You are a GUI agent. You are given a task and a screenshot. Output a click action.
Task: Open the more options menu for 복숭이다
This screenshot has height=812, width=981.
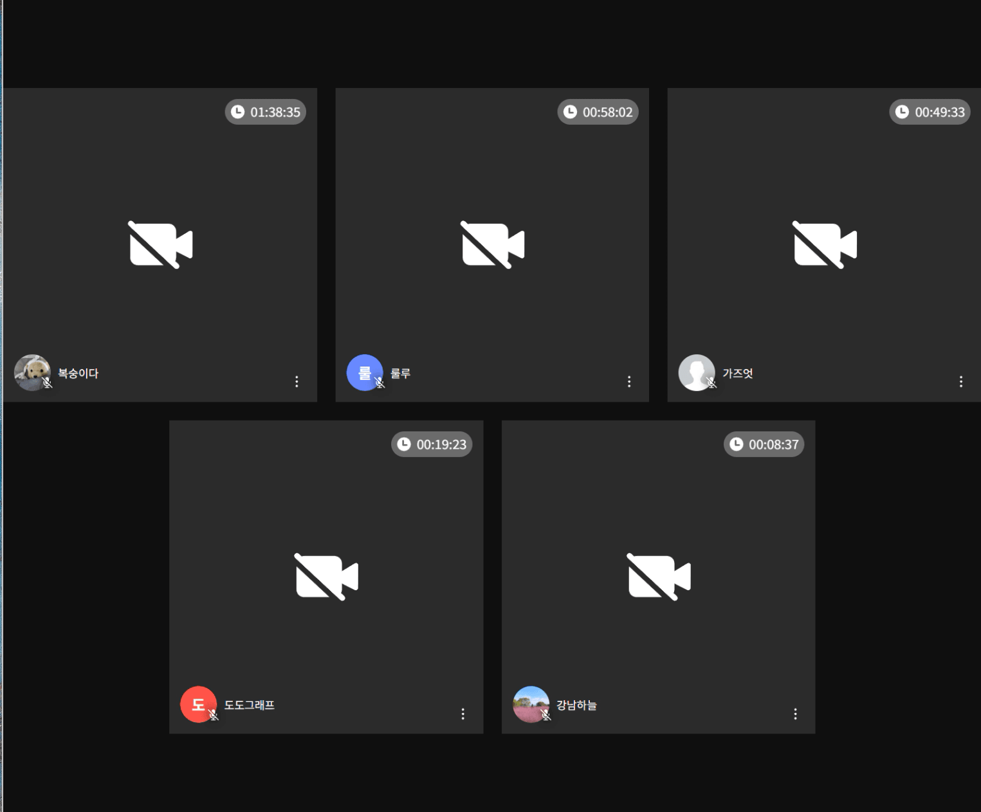[x=297, y=381]
